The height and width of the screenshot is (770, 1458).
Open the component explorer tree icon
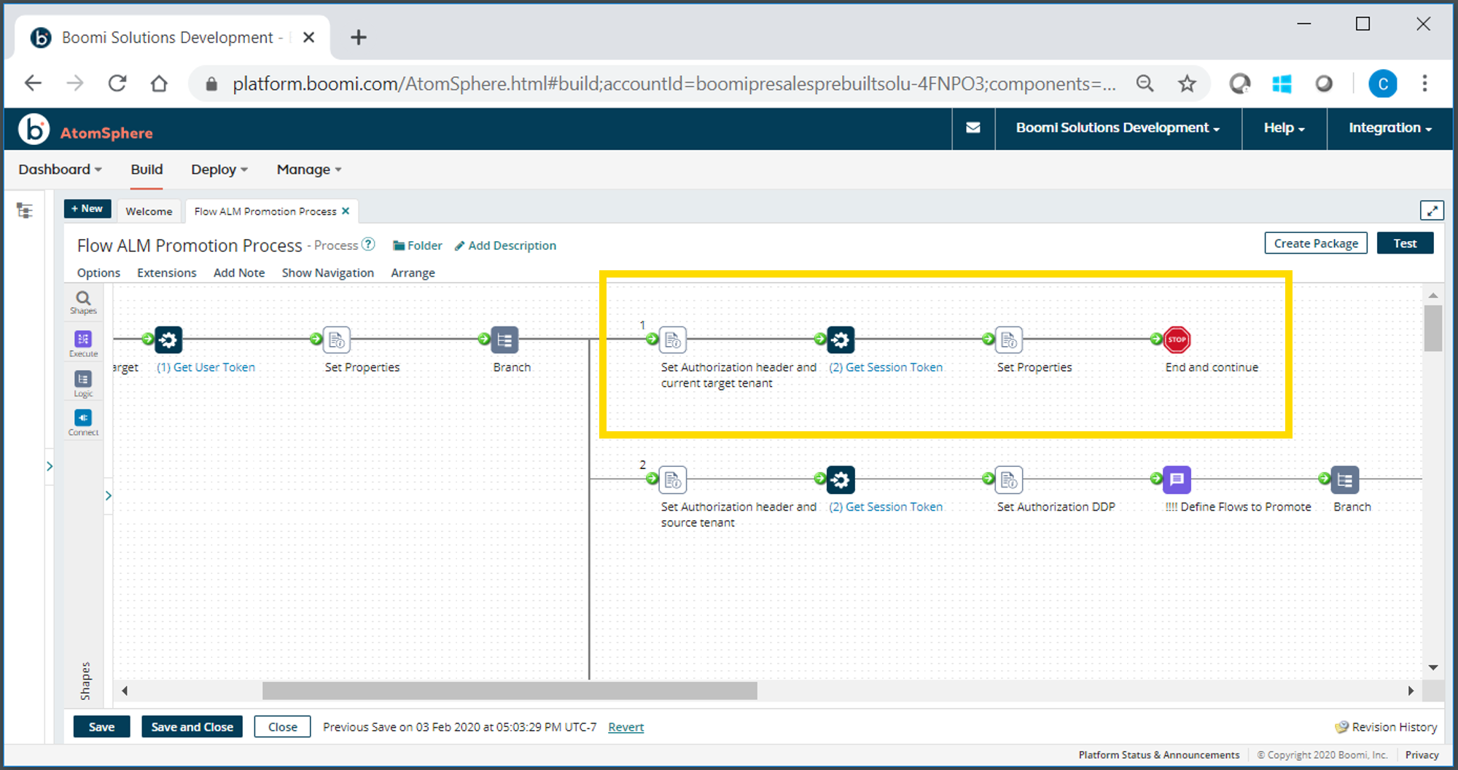pyautogui.click(x=25, y=210)
